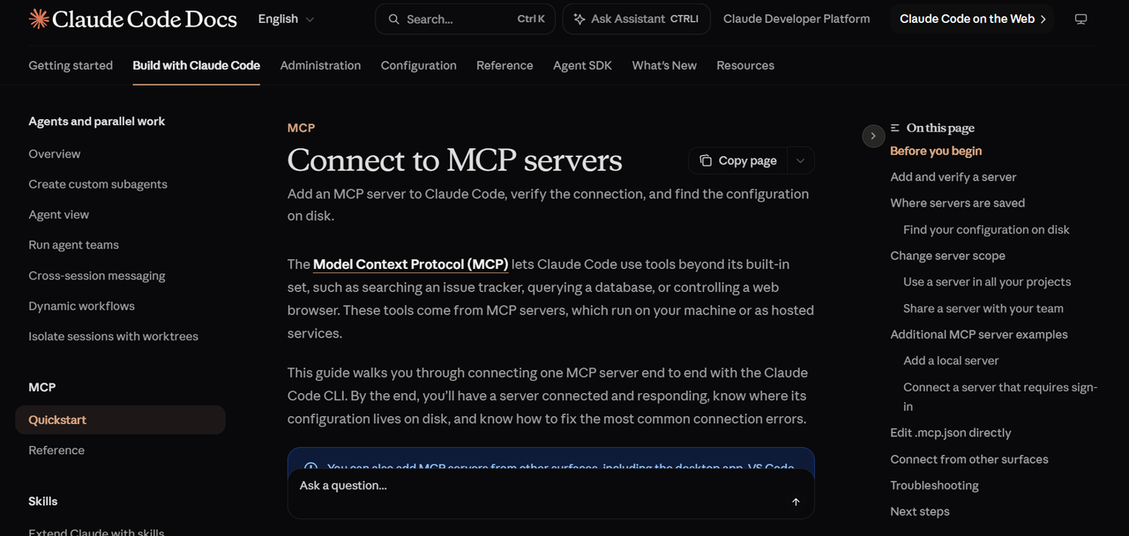
Task: Collapse the On this page sidebar chevron
Action: [872, 136]
